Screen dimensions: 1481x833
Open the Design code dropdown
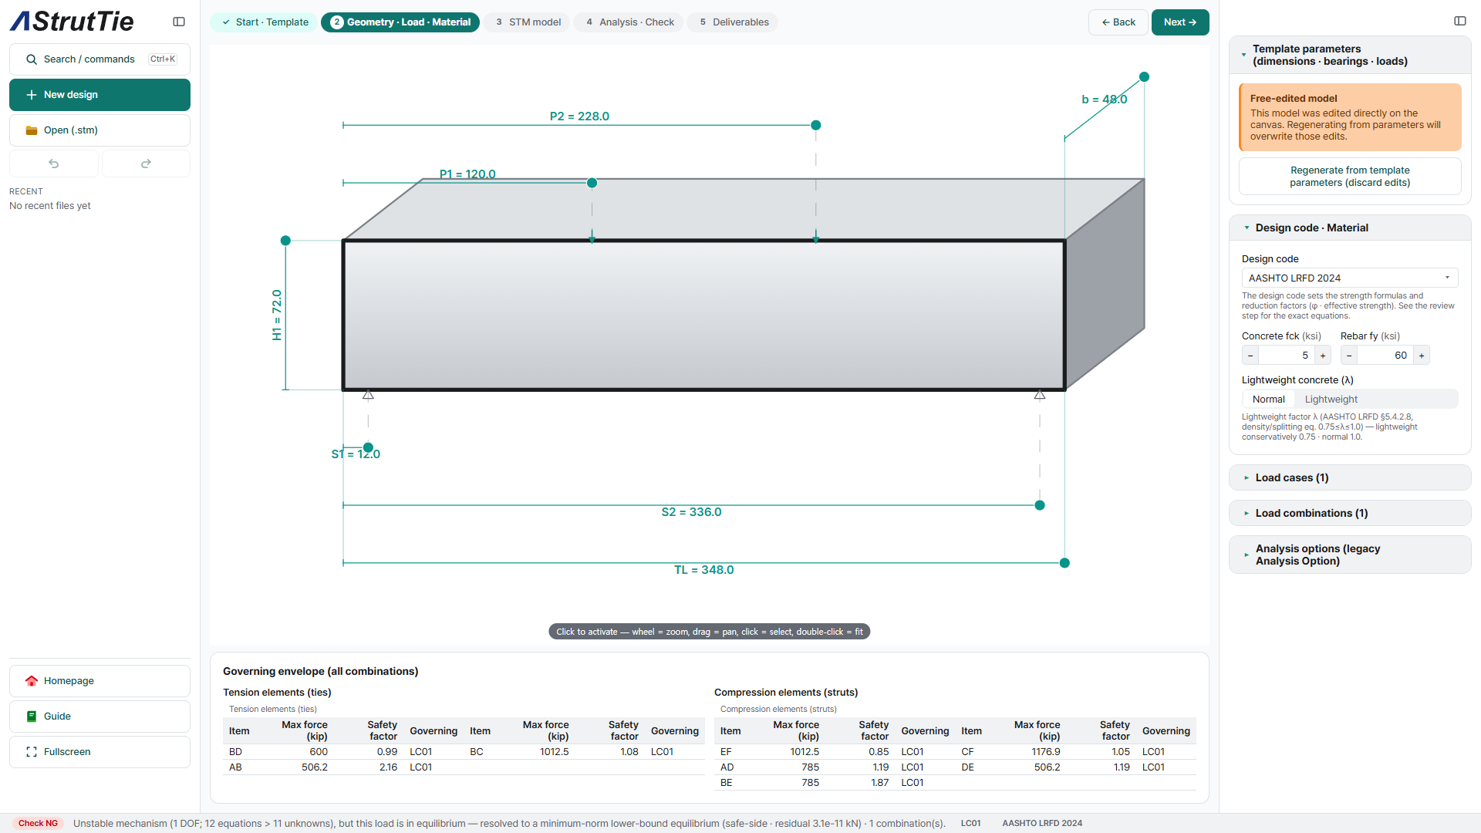coord(1350,278)
